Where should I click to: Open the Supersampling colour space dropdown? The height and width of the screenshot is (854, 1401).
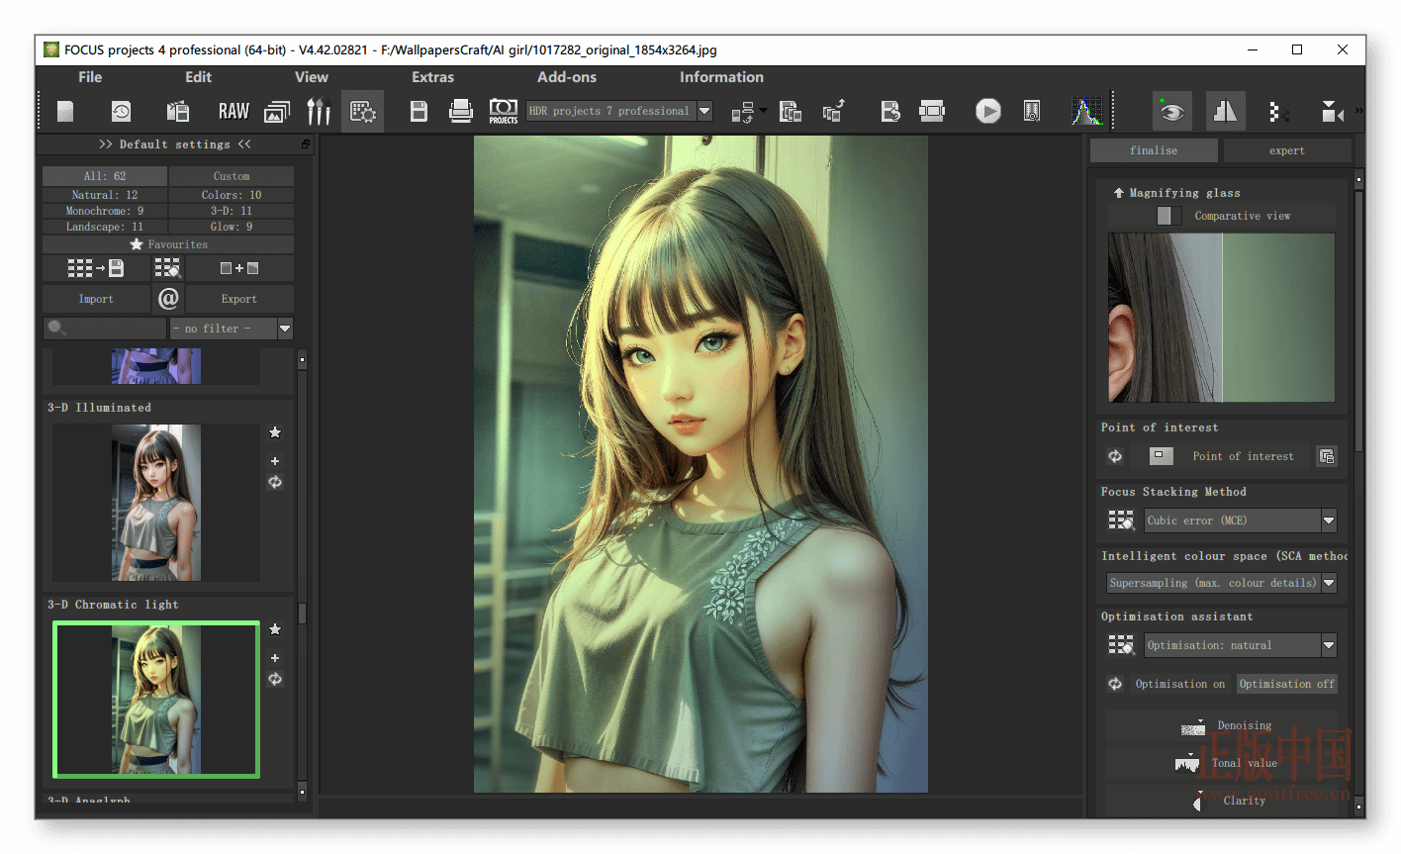coord(1329,583)
